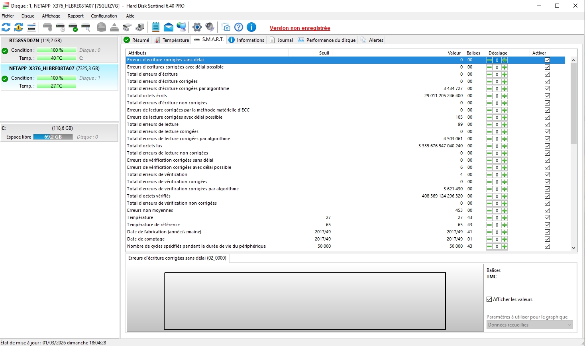The height and width of the screenshot is (346, 585).
Task: Increase Décalage with plus for Température
Action: pyautogui.click(x=505, y=218)
